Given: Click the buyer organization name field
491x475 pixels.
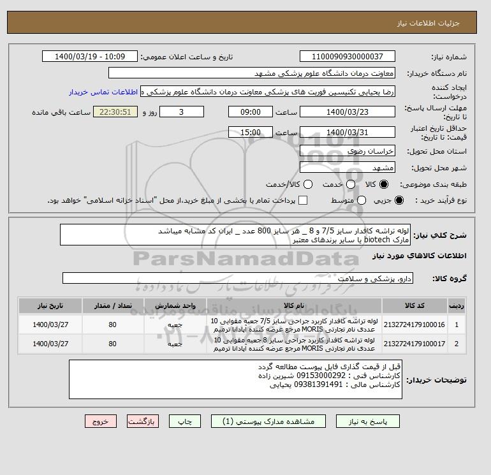Looking at the screenshot, I should tap(252, 73).
